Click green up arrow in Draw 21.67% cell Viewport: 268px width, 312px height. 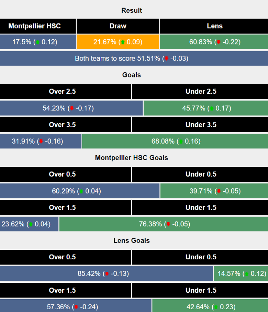coord(122,42)
